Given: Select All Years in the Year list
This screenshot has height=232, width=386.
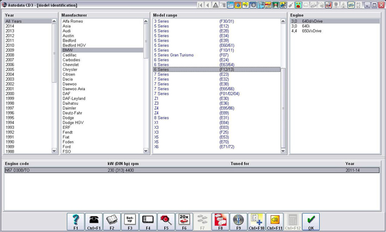Looking at the screenshot, I should tap(28, 21).
